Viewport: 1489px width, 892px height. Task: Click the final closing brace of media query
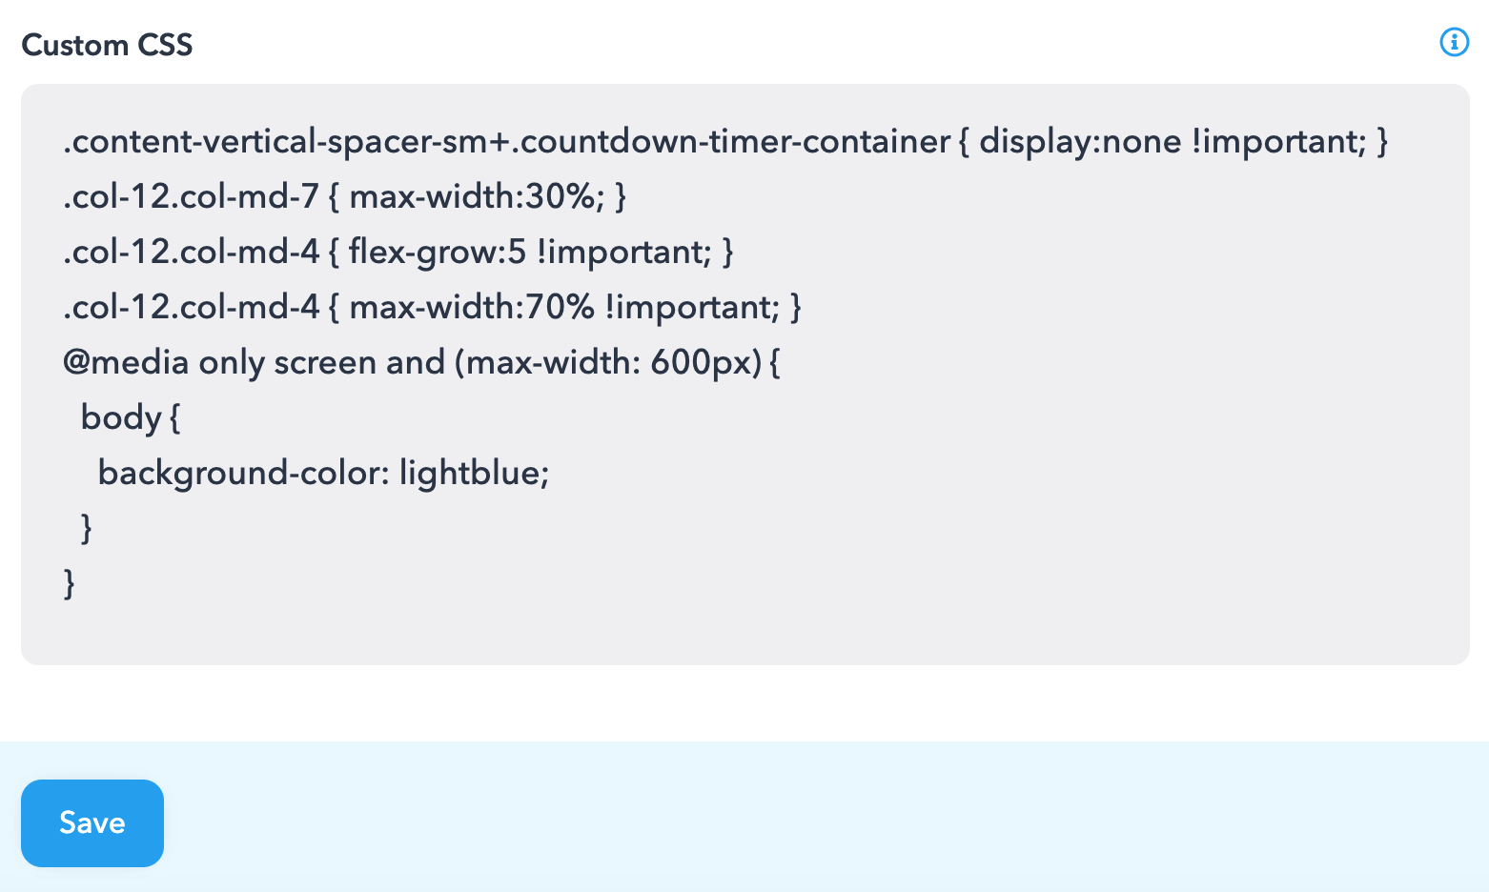tap(69, 583)
